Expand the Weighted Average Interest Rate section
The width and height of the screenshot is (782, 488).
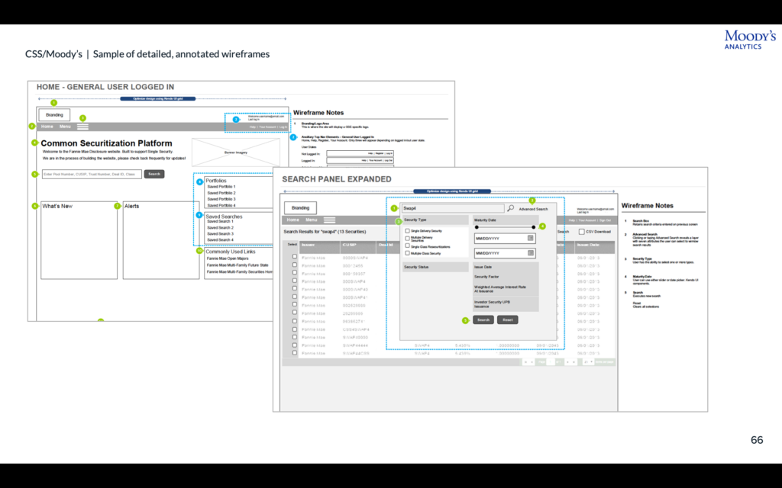(x=506, y=289)
